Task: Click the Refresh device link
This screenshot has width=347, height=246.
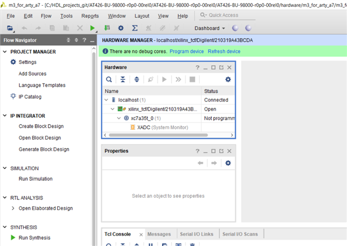Action: point(224,51)
